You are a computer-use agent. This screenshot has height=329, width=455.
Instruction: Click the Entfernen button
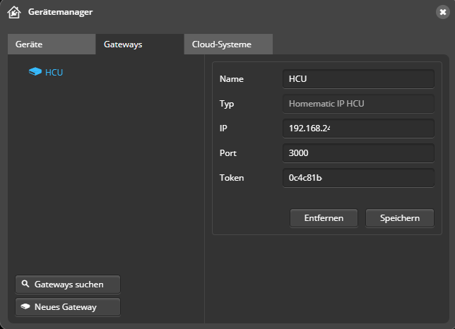324,218
